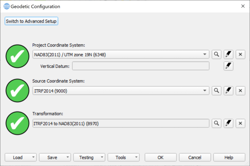This screenshot has width=250, height=166.
Task: Click the Project Coordinate System green checkmark
Action: point(18,56)
